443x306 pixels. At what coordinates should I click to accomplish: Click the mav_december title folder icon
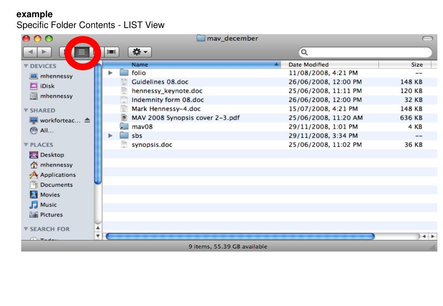pyautogui.click(x=201, y=38)
